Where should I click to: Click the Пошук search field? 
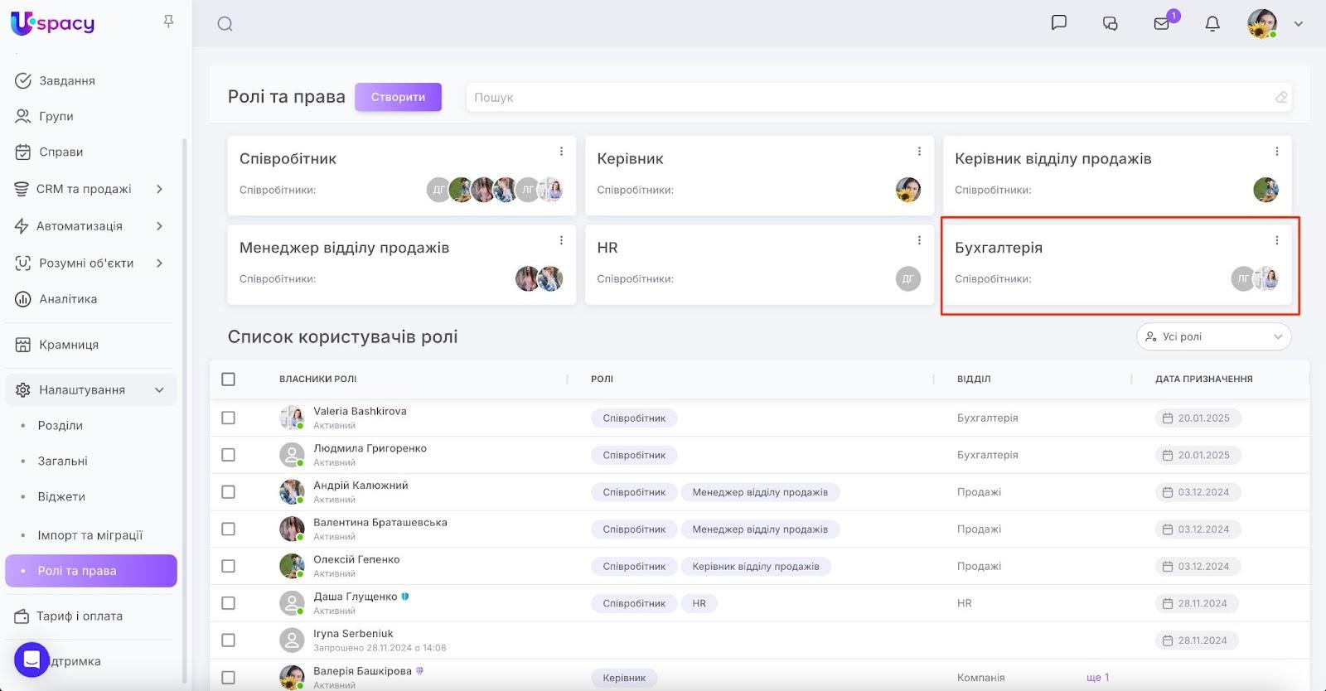[870, 98]
